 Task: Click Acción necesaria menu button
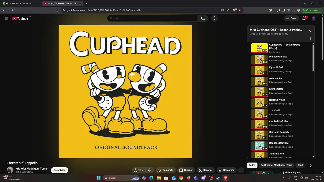tap(312, 10)
